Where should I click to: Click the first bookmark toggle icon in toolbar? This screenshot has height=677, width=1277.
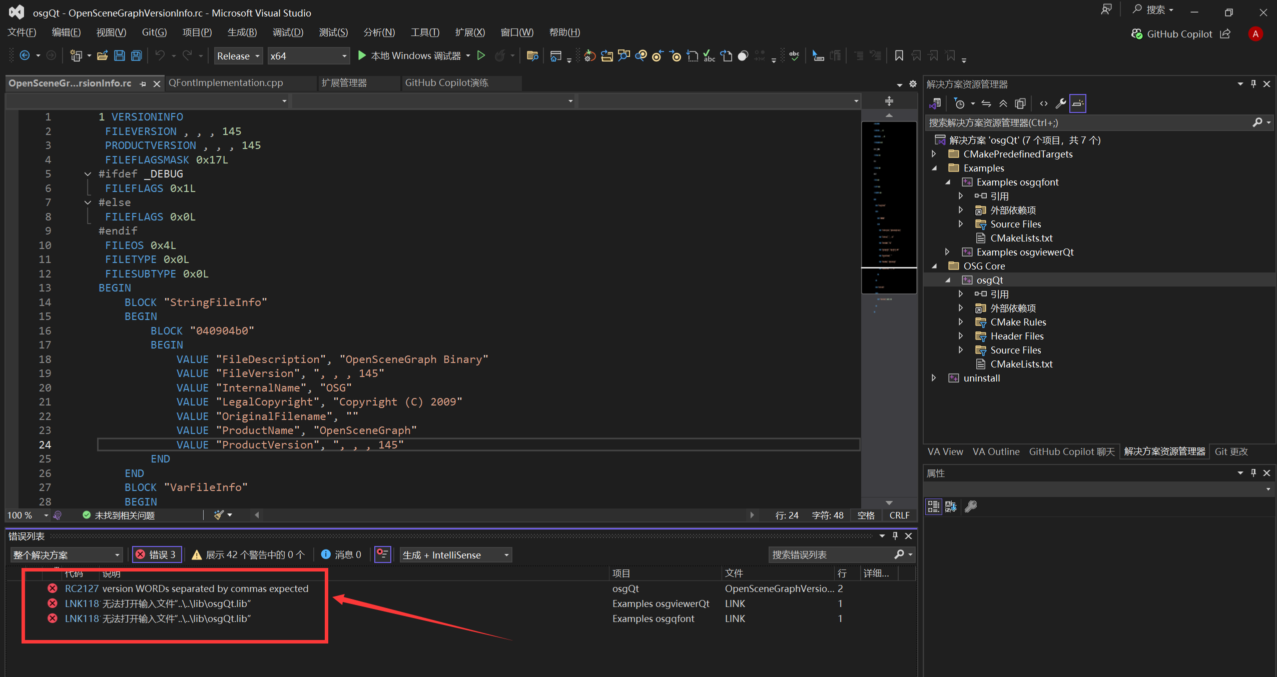[x=899, y=55]
